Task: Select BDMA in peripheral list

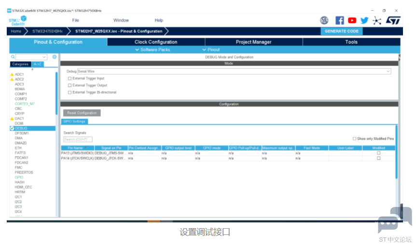Action: (20, 89)
